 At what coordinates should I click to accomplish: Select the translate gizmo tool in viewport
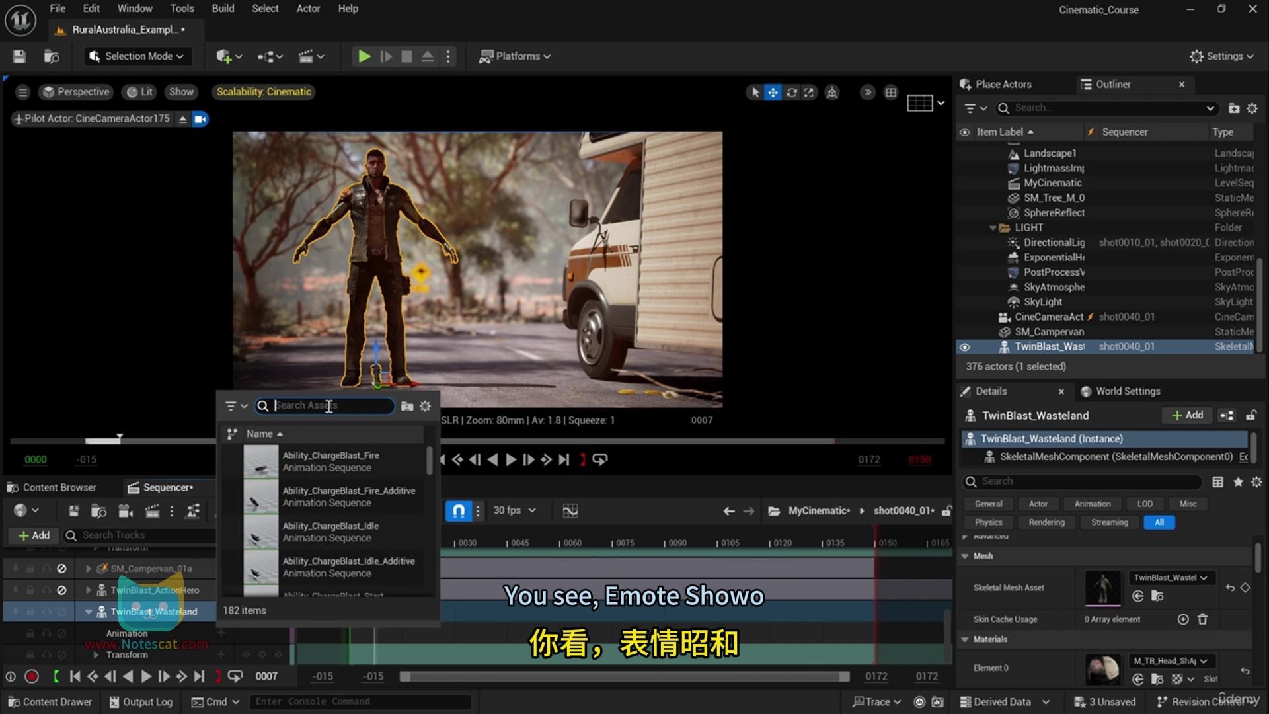point(773,93)
